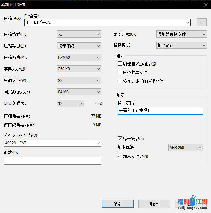Disable the encrypt file names checkbox

(120, 156)
